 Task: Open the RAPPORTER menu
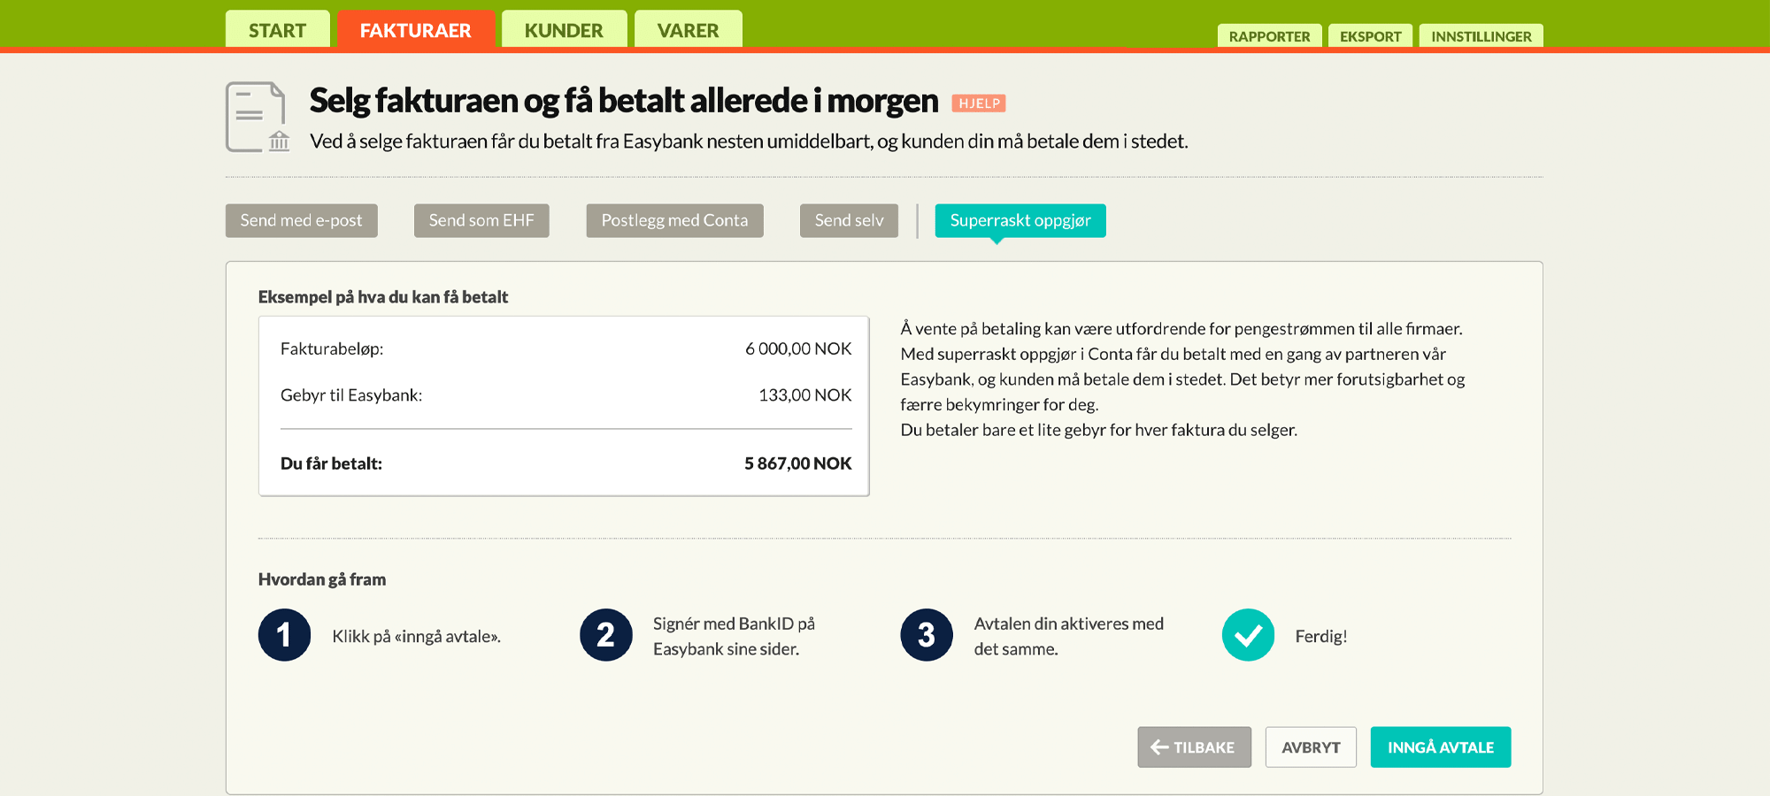(x=1269, y=36)
